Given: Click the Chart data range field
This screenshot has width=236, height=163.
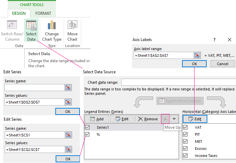Looking at the screenshot, I should tap(179, 82).
